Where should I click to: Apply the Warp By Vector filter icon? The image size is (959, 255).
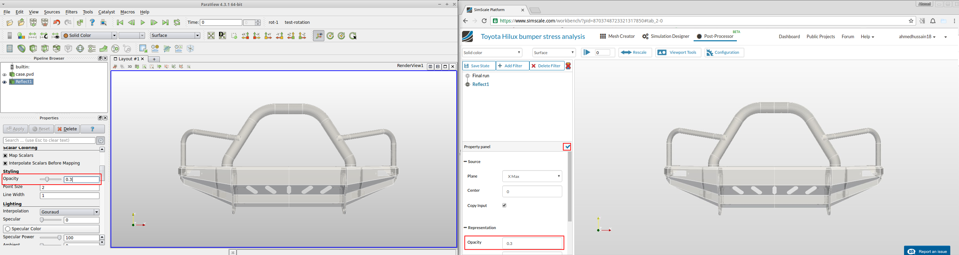(x=104, y=48)
